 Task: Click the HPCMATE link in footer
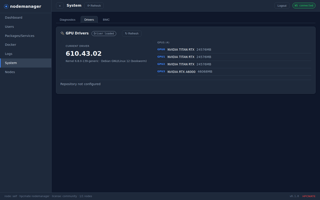click(309, 196)
